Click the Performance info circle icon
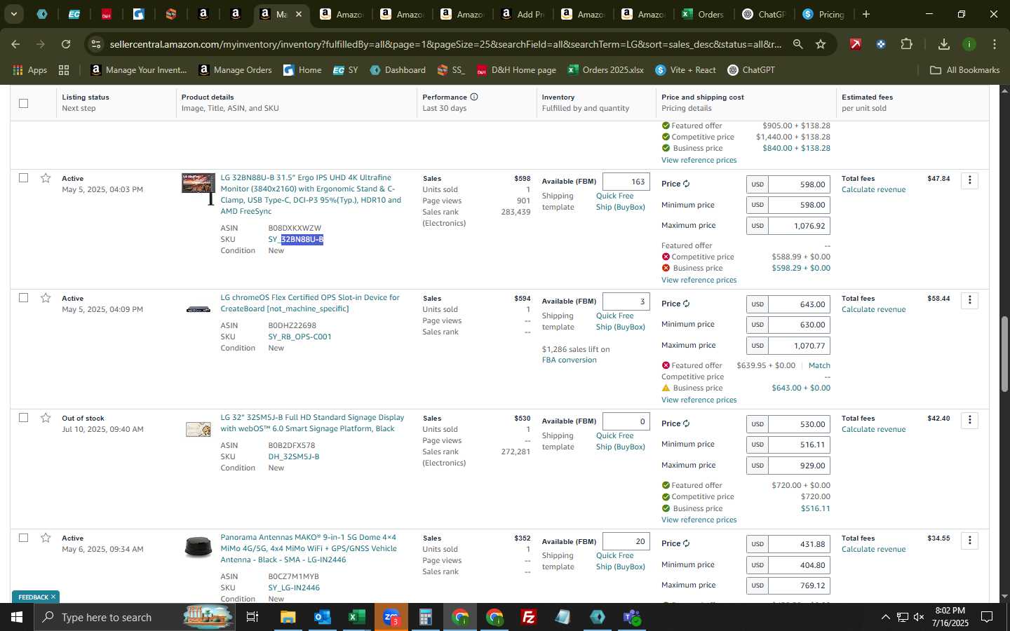The image size is (1010, 631). 474,97
